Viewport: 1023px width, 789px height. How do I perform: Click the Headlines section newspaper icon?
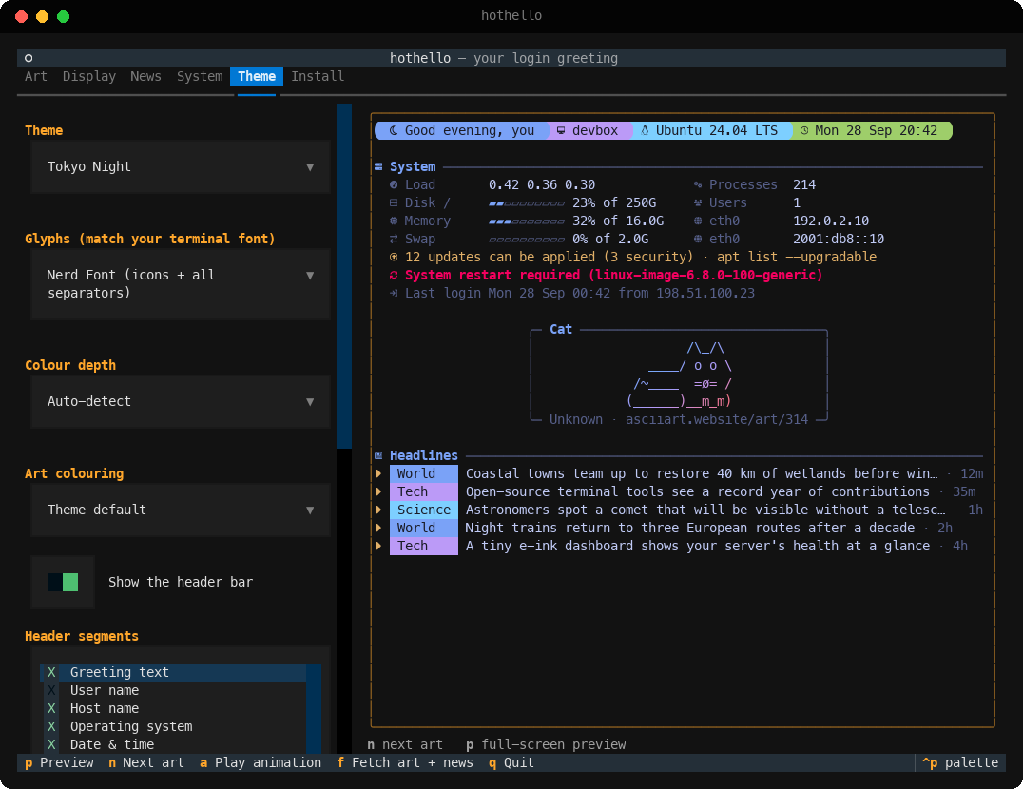[378, 455]
